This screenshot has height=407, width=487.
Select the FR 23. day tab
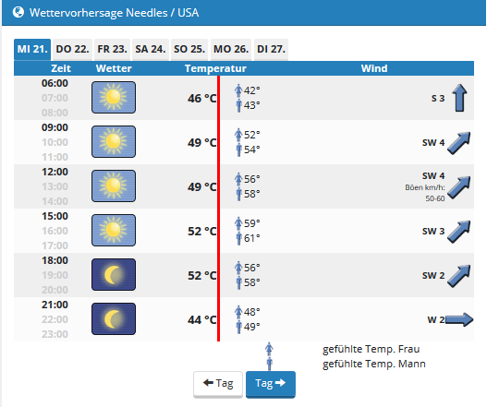(113, 49)
